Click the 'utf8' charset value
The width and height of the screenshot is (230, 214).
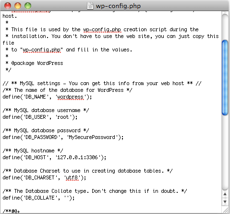tap(72, 178)
